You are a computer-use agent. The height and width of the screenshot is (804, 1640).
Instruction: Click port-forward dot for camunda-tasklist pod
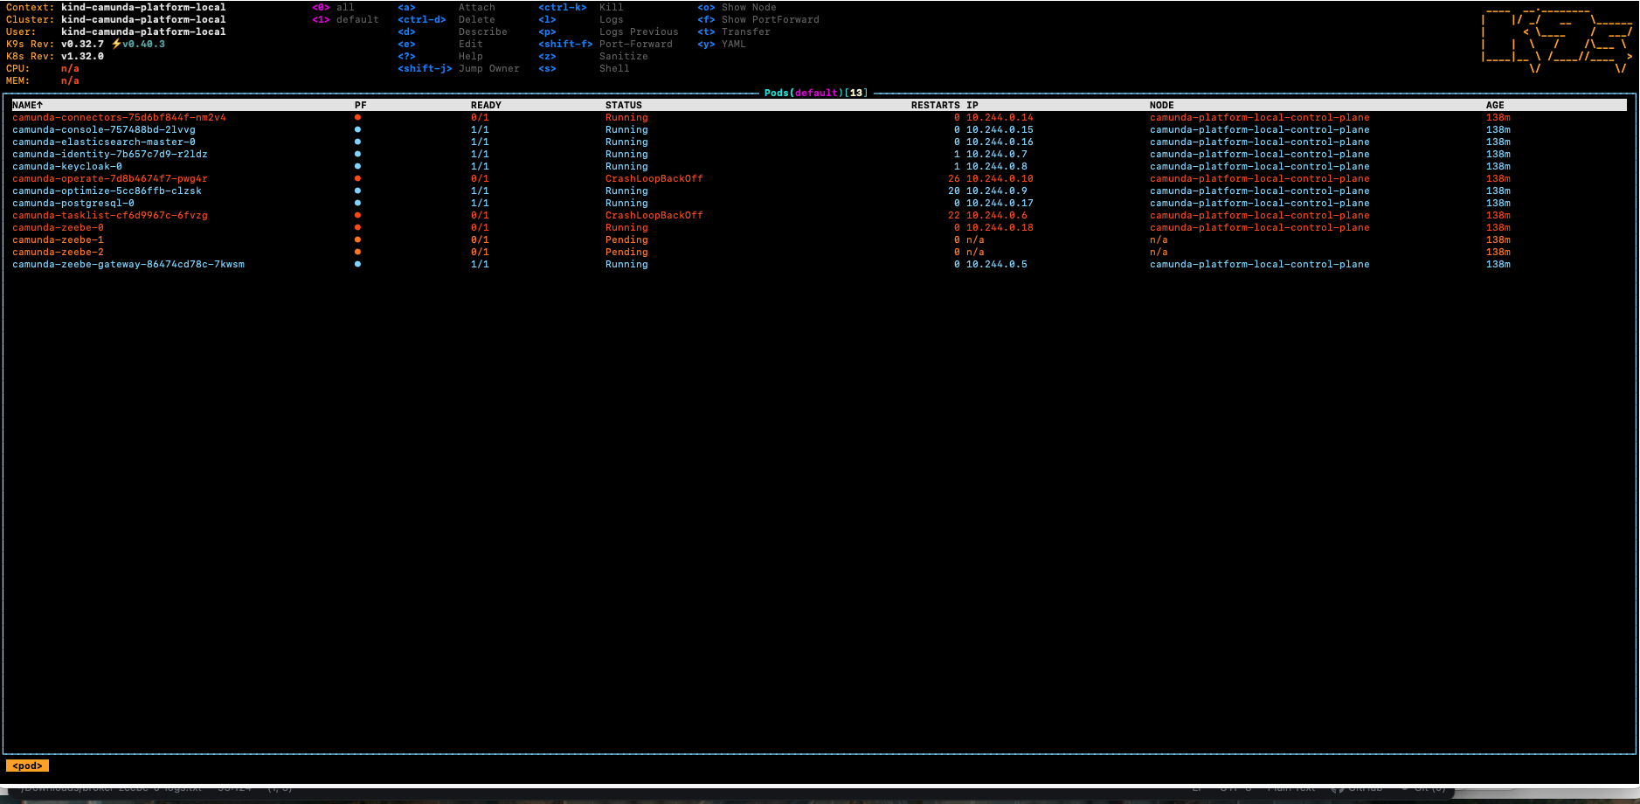point(357,215)
